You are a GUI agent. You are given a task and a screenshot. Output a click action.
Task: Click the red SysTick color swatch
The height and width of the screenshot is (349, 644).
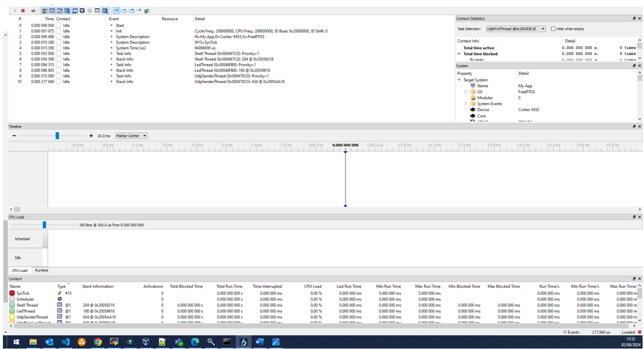click(12, 293)
